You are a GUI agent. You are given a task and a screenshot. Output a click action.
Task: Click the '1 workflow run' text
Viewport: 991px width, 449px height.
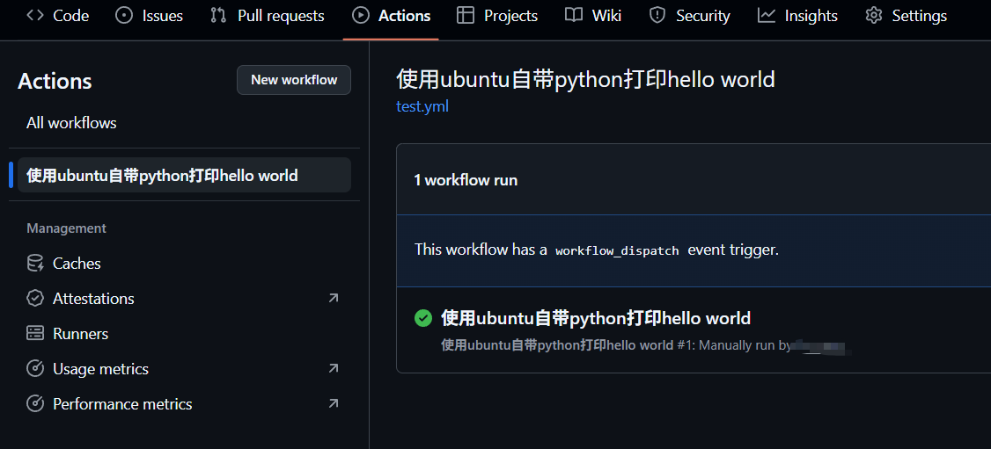tap(466, 180)
